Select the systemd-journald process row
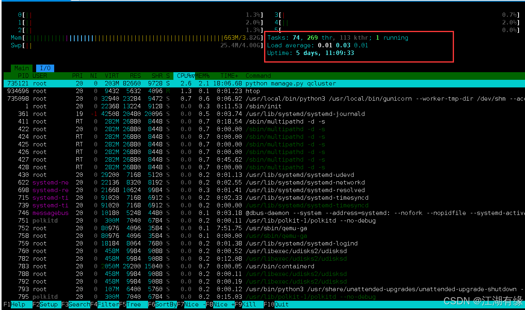 tap(264, 114)
